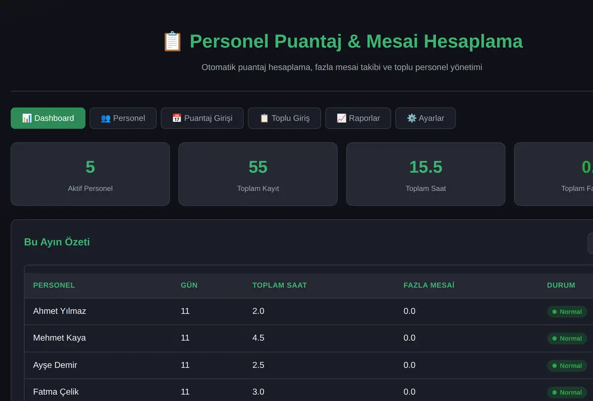Image resolution: width=593 pixels, height=401 pixels.
Task: Select the Ayşe Demir row name
Action: tap(55, 365)
